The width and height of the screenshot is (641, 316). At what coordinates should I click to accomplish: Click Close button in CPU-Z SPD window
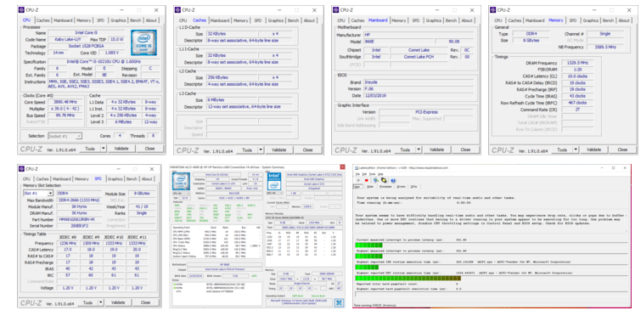pyautogui.click(x=145, y=302)
